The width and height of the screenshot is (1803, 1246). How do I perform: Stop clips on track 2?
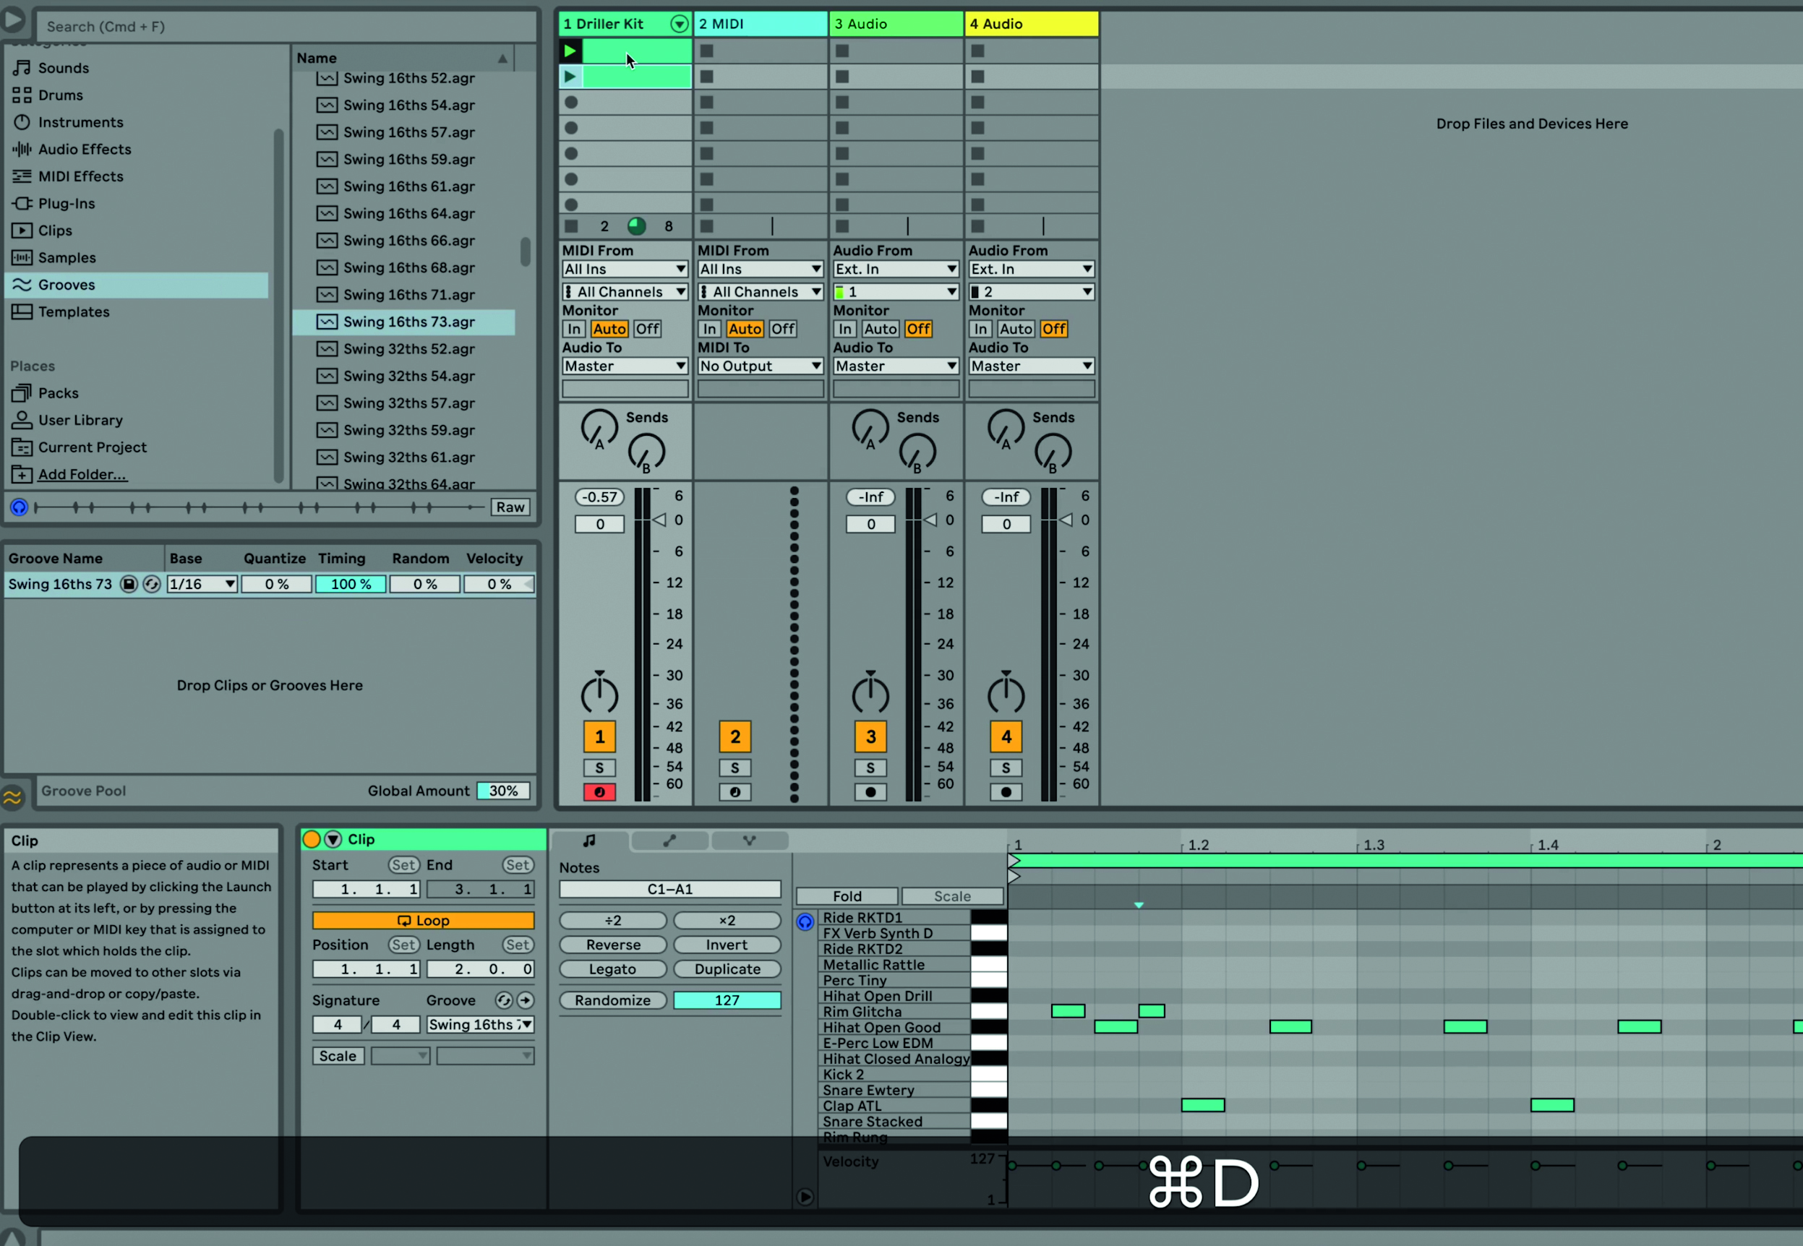[x=707, y=226]
